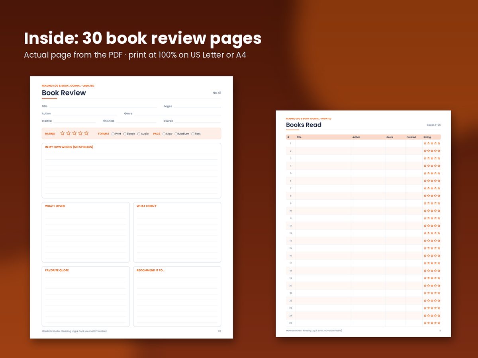Click the star rating in Books Read row 4
This screenshot has height=358, width=478.
point(432,166)
